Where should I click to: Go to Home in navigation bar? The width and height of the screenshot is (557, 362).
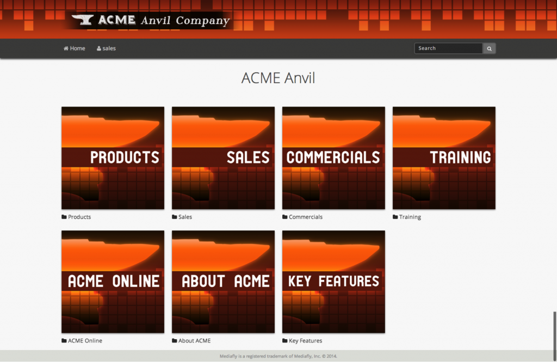75,48
